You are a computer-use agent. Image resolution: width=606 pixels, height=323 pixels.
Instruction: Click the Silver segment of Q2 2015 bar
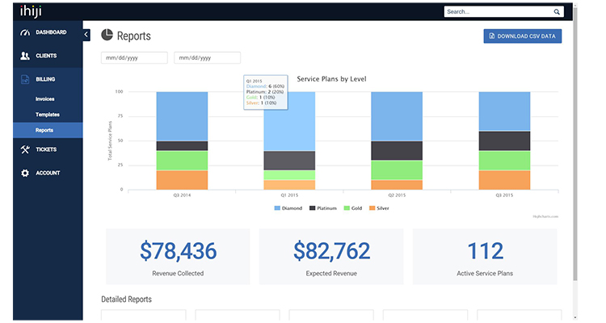click(397, 185)
